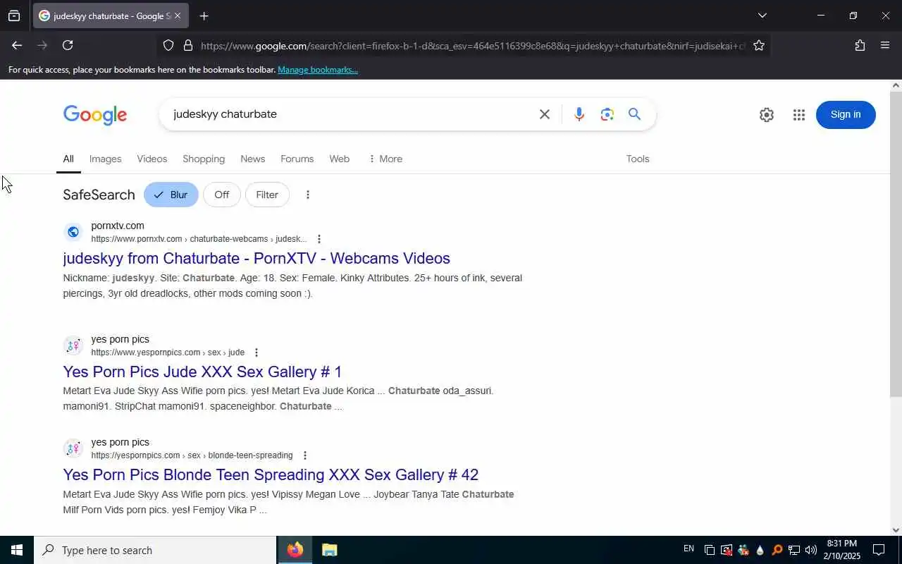Switch to the Web tab
The width and height of the screenshot is (902, 564).
point(339,159)
